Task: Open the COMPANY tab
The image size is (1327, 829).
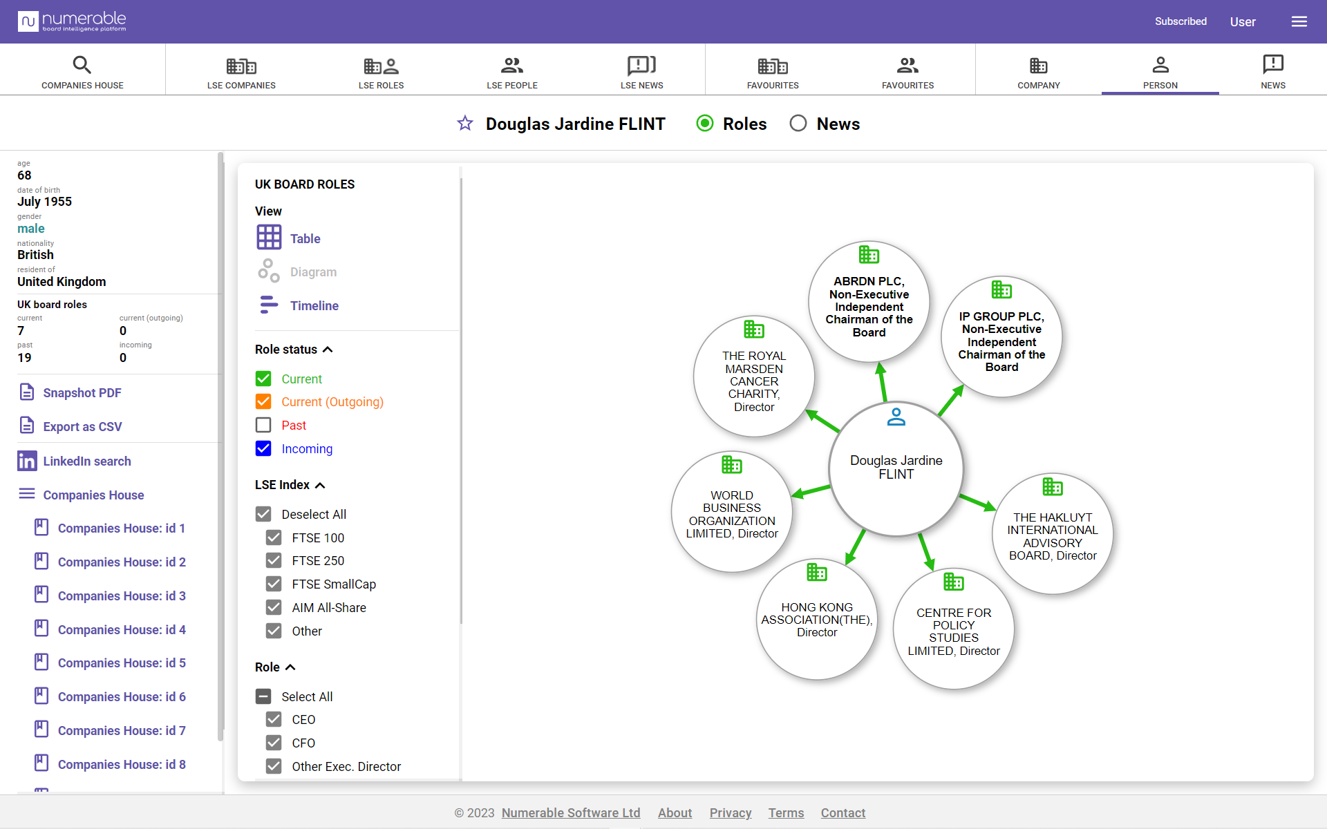Action: pos(1038,71)
